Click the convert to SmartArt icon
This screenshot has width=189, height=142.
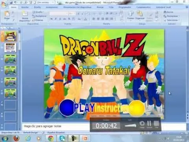coord(122,21)
